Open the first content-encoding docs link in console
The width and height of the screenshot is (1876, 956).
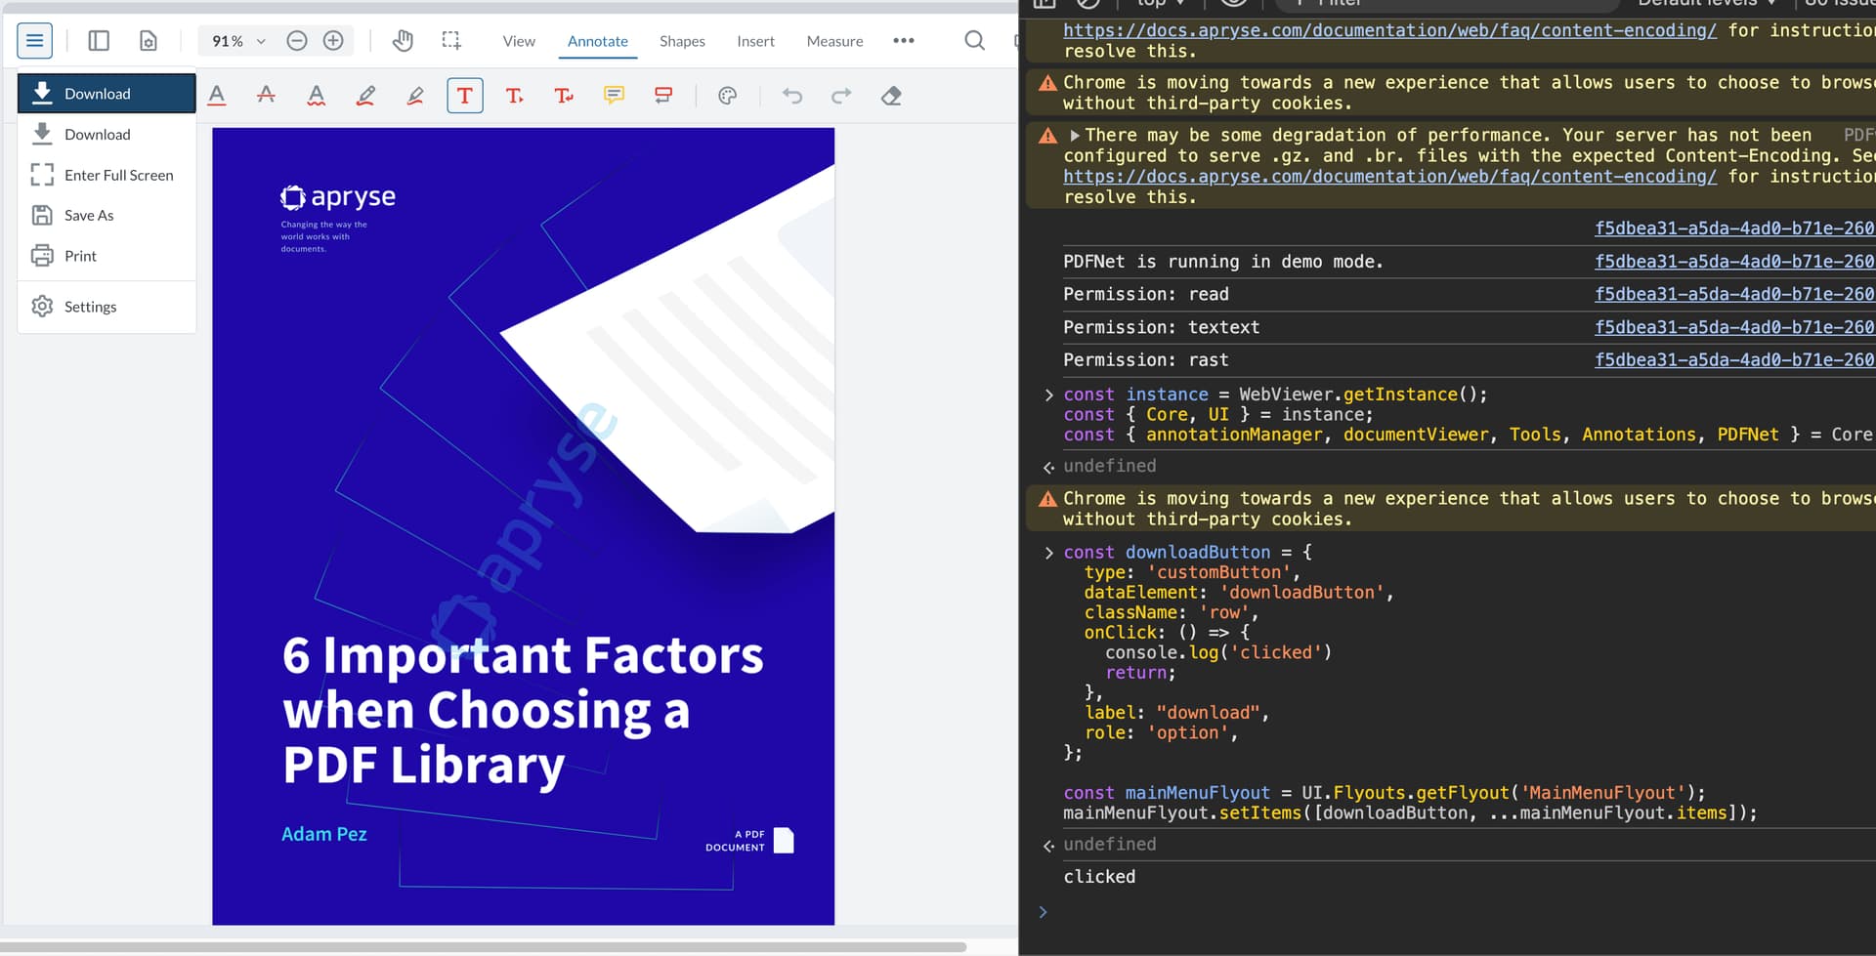1389,30
